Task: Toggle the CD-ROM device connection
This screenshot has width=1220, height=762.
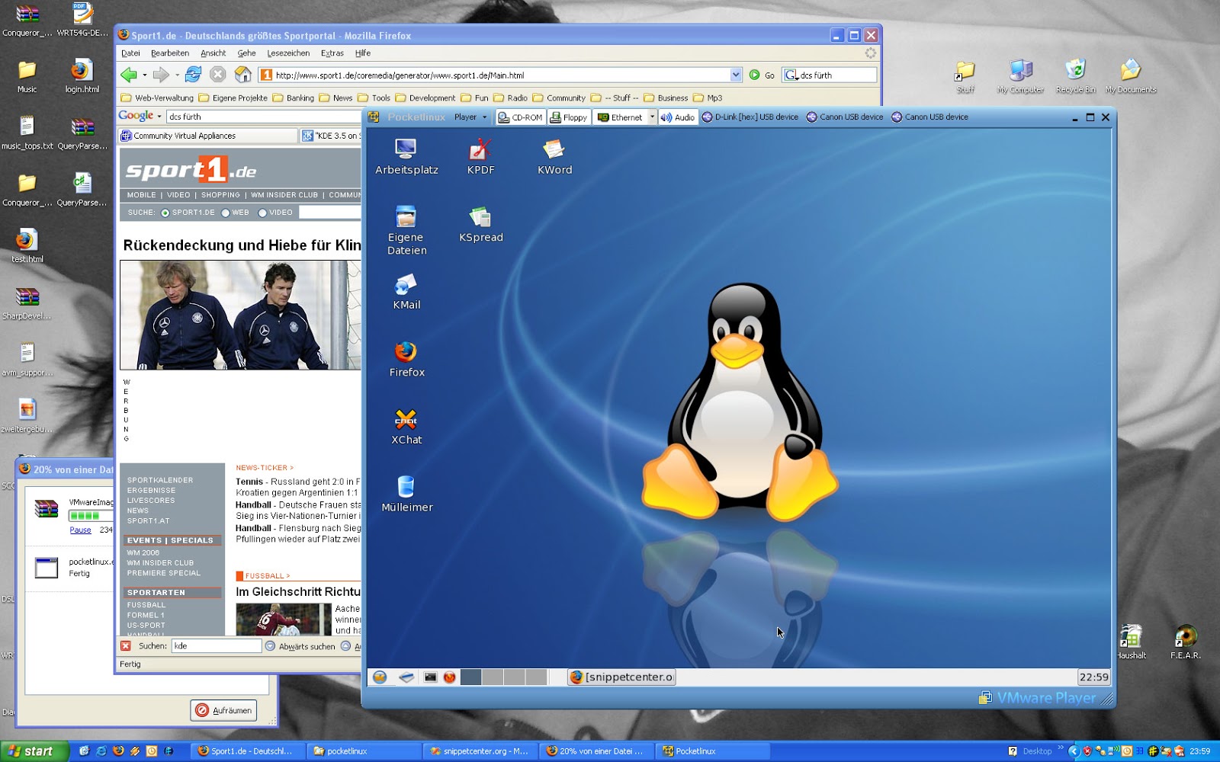Action: [x=521, y=117]
